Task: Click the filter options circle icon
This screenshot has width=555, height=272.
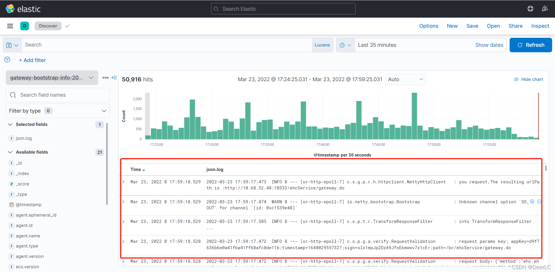Action: [x=7, y=59]
